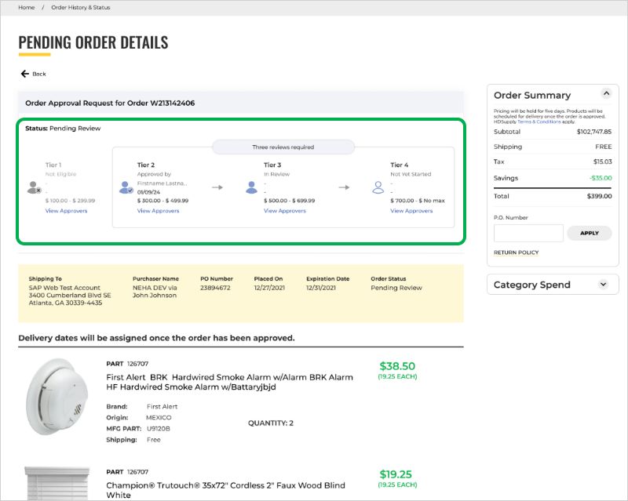Image resolution: width=628 pixels, height=501 pixels.
Task: Click Tax amount $15.03
Action: (x=602, y=162)
